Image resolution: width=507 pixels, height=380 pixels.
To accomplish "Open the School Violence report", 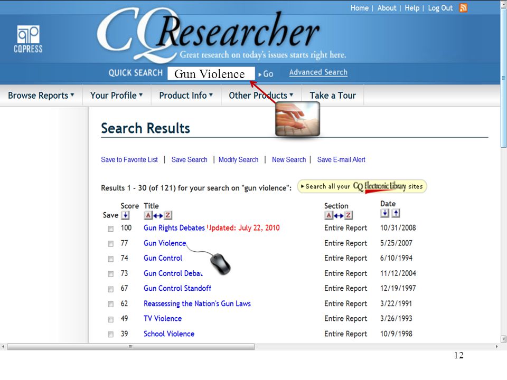I will [x=169, y=334].
